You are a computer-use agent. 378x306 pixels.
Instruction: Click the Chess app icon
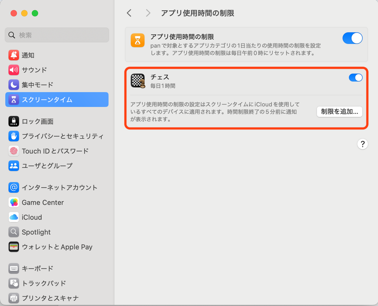[x=138, y=81]
